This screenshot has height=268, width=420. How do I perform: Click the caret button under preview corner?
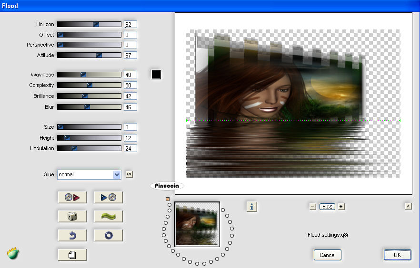408,206
